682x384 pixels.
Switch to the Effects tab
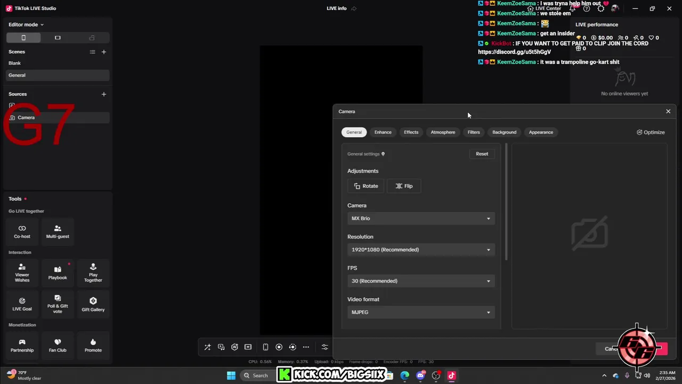pyautogui.click(x=411, y=132)
